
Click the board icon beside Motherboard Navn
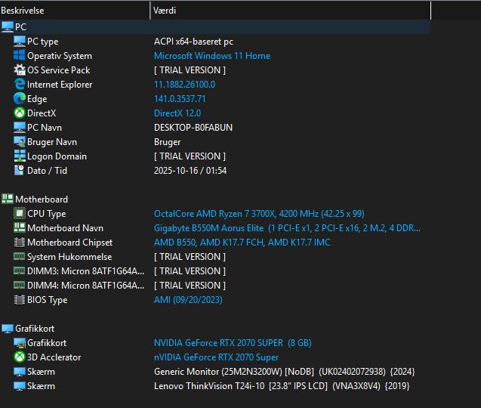20,227
